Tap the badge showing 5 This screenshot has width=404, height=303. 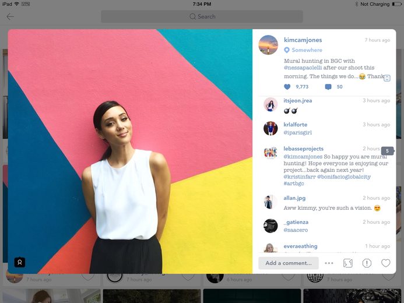click(387, 151)
